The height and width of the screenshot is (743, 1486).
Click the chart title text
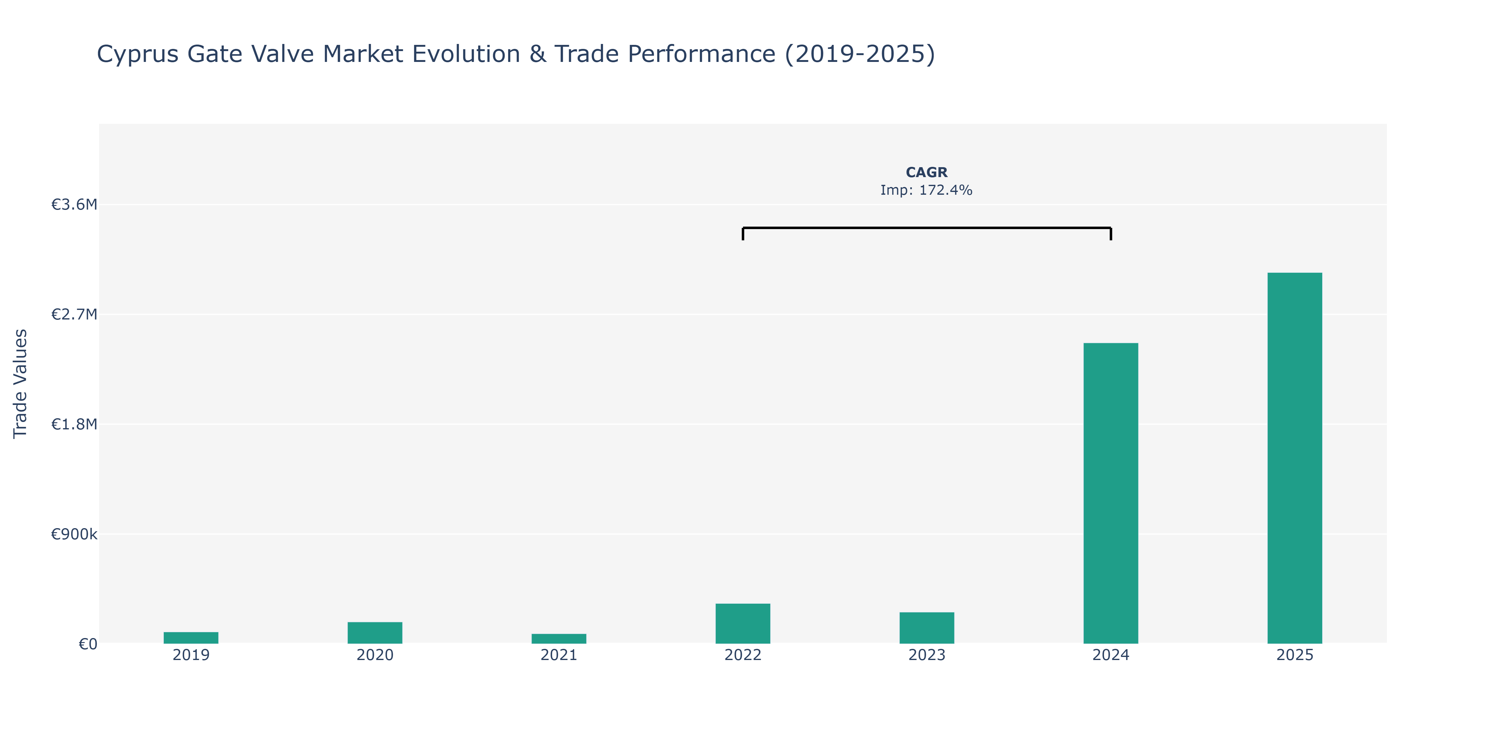(516, 54)
